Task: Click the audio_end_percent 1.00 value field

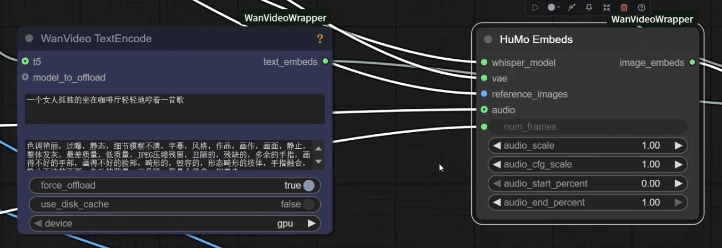Action: click(651, 203)
